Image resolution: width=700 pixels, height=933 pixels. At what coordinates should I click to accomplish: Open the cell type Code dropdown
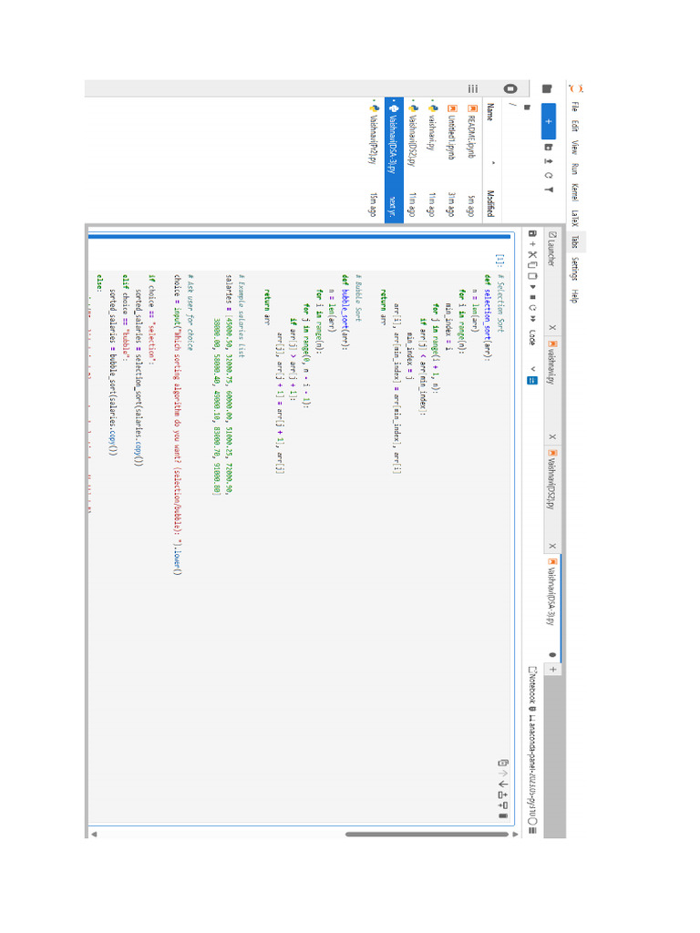tap(532, 351)
